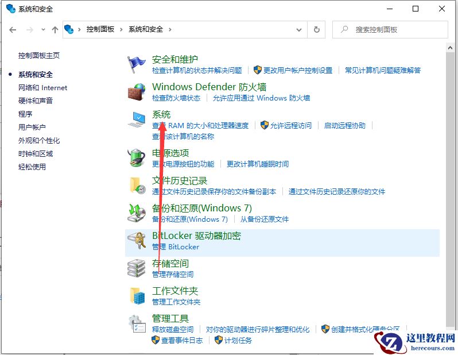Screen dimensions: 458x355
Task: Select 控制面板 breadcrumb segment
Action: pos(100,29)
